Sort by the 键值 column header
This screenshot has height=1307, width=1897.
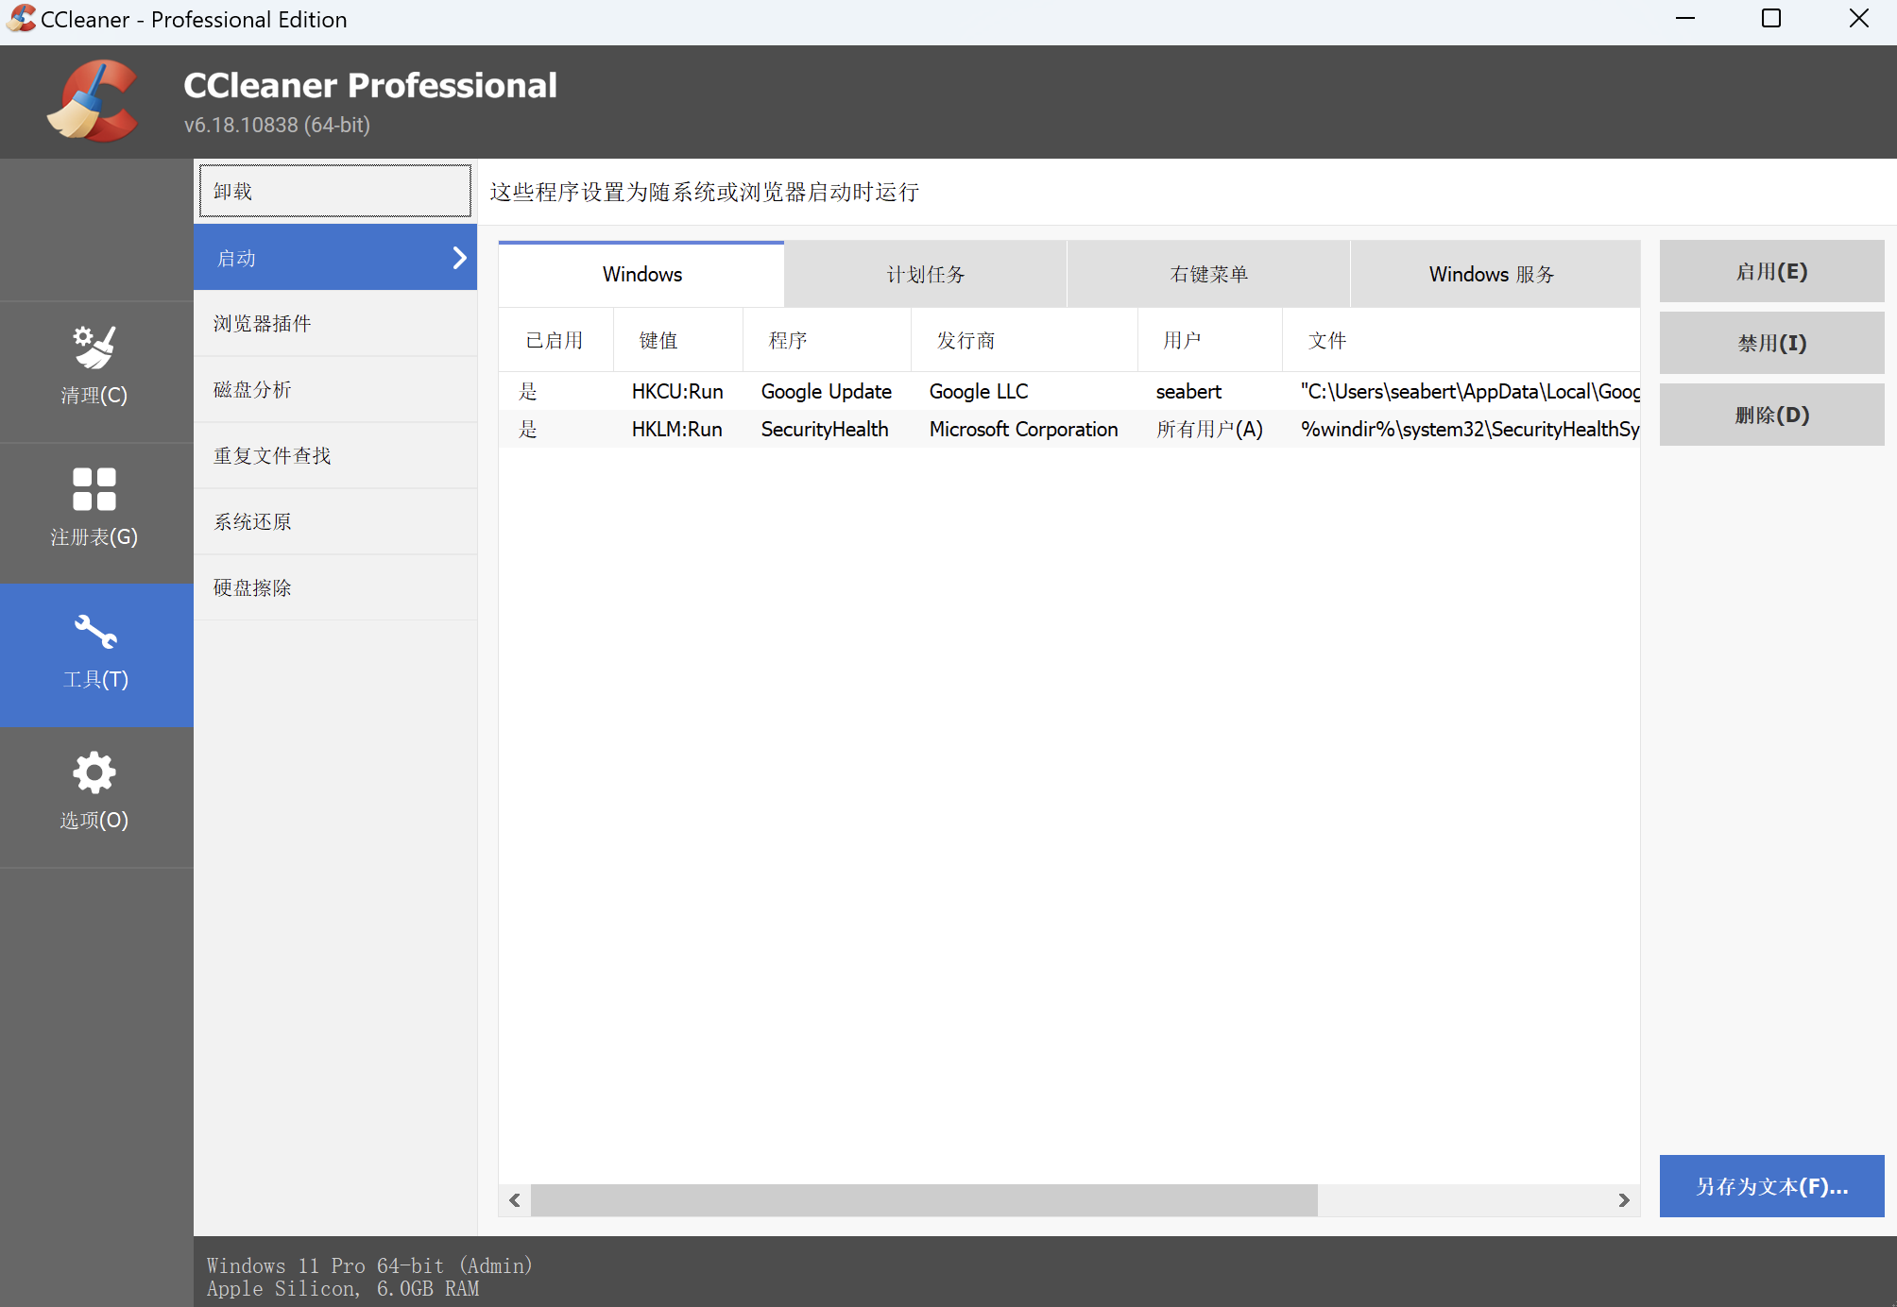tap(678, 340)
